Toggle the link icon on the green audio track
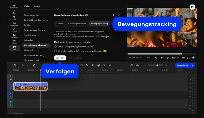The width and height of the screenshot is (204, 118). [11, 105]
